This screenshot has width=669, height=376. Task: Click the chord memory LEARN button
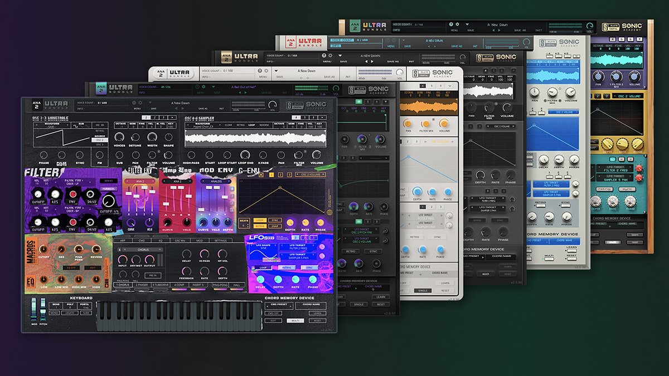pos(317,313)
